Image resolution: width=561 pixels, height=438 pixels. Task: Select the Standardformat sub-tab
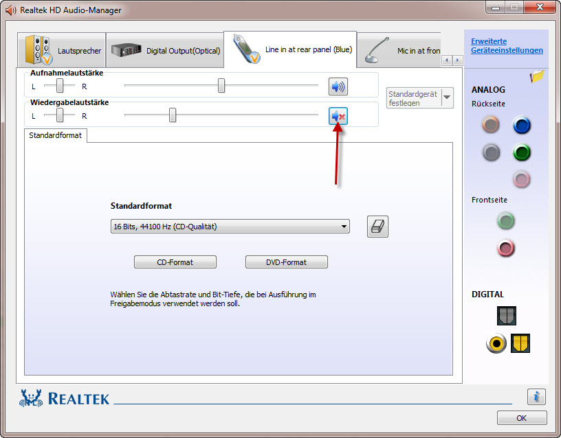tap(56, 135)
